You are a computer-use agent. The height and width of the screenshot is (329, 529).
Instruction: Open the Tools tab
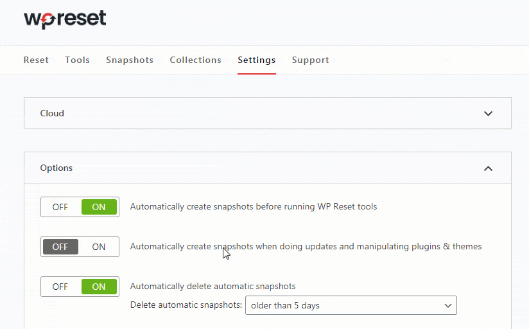click(x=77, y=60)
